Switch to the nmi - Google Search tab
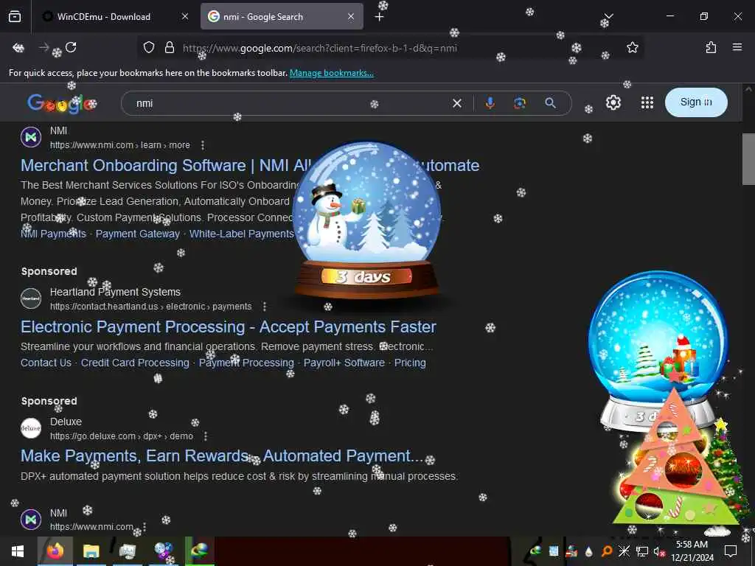This screenshot has width=755, height=566. click(282, 17)
